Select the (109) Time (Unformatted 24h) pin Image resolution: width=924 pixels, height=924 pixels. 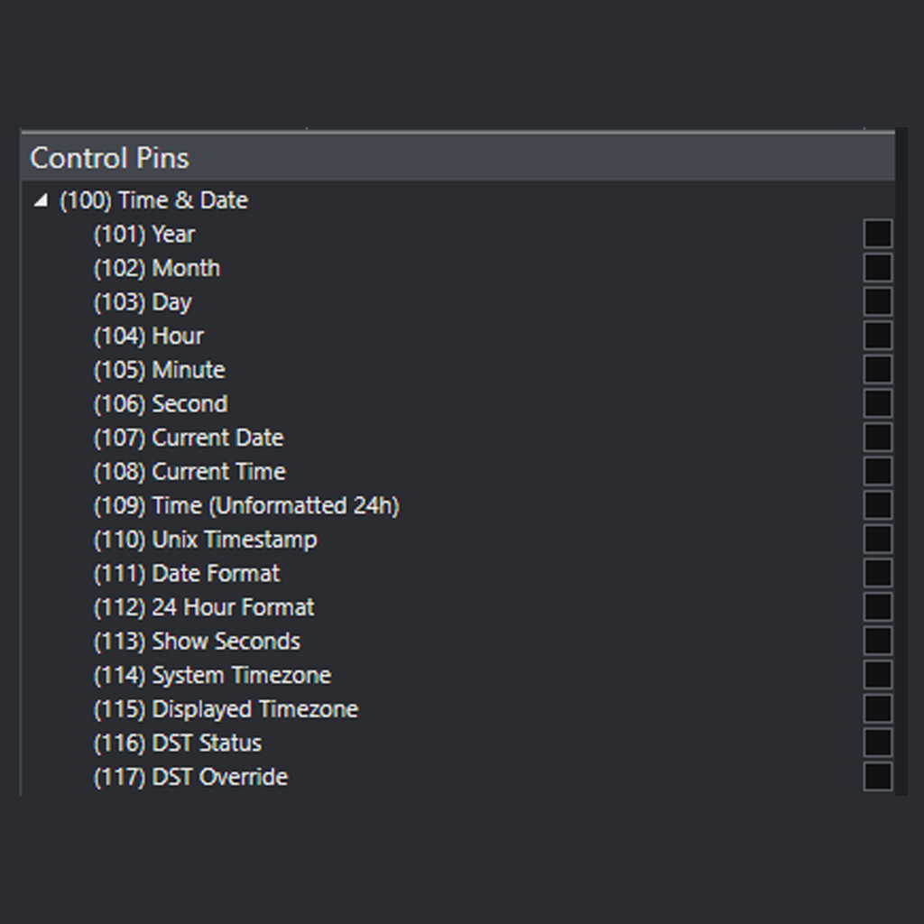244,505
